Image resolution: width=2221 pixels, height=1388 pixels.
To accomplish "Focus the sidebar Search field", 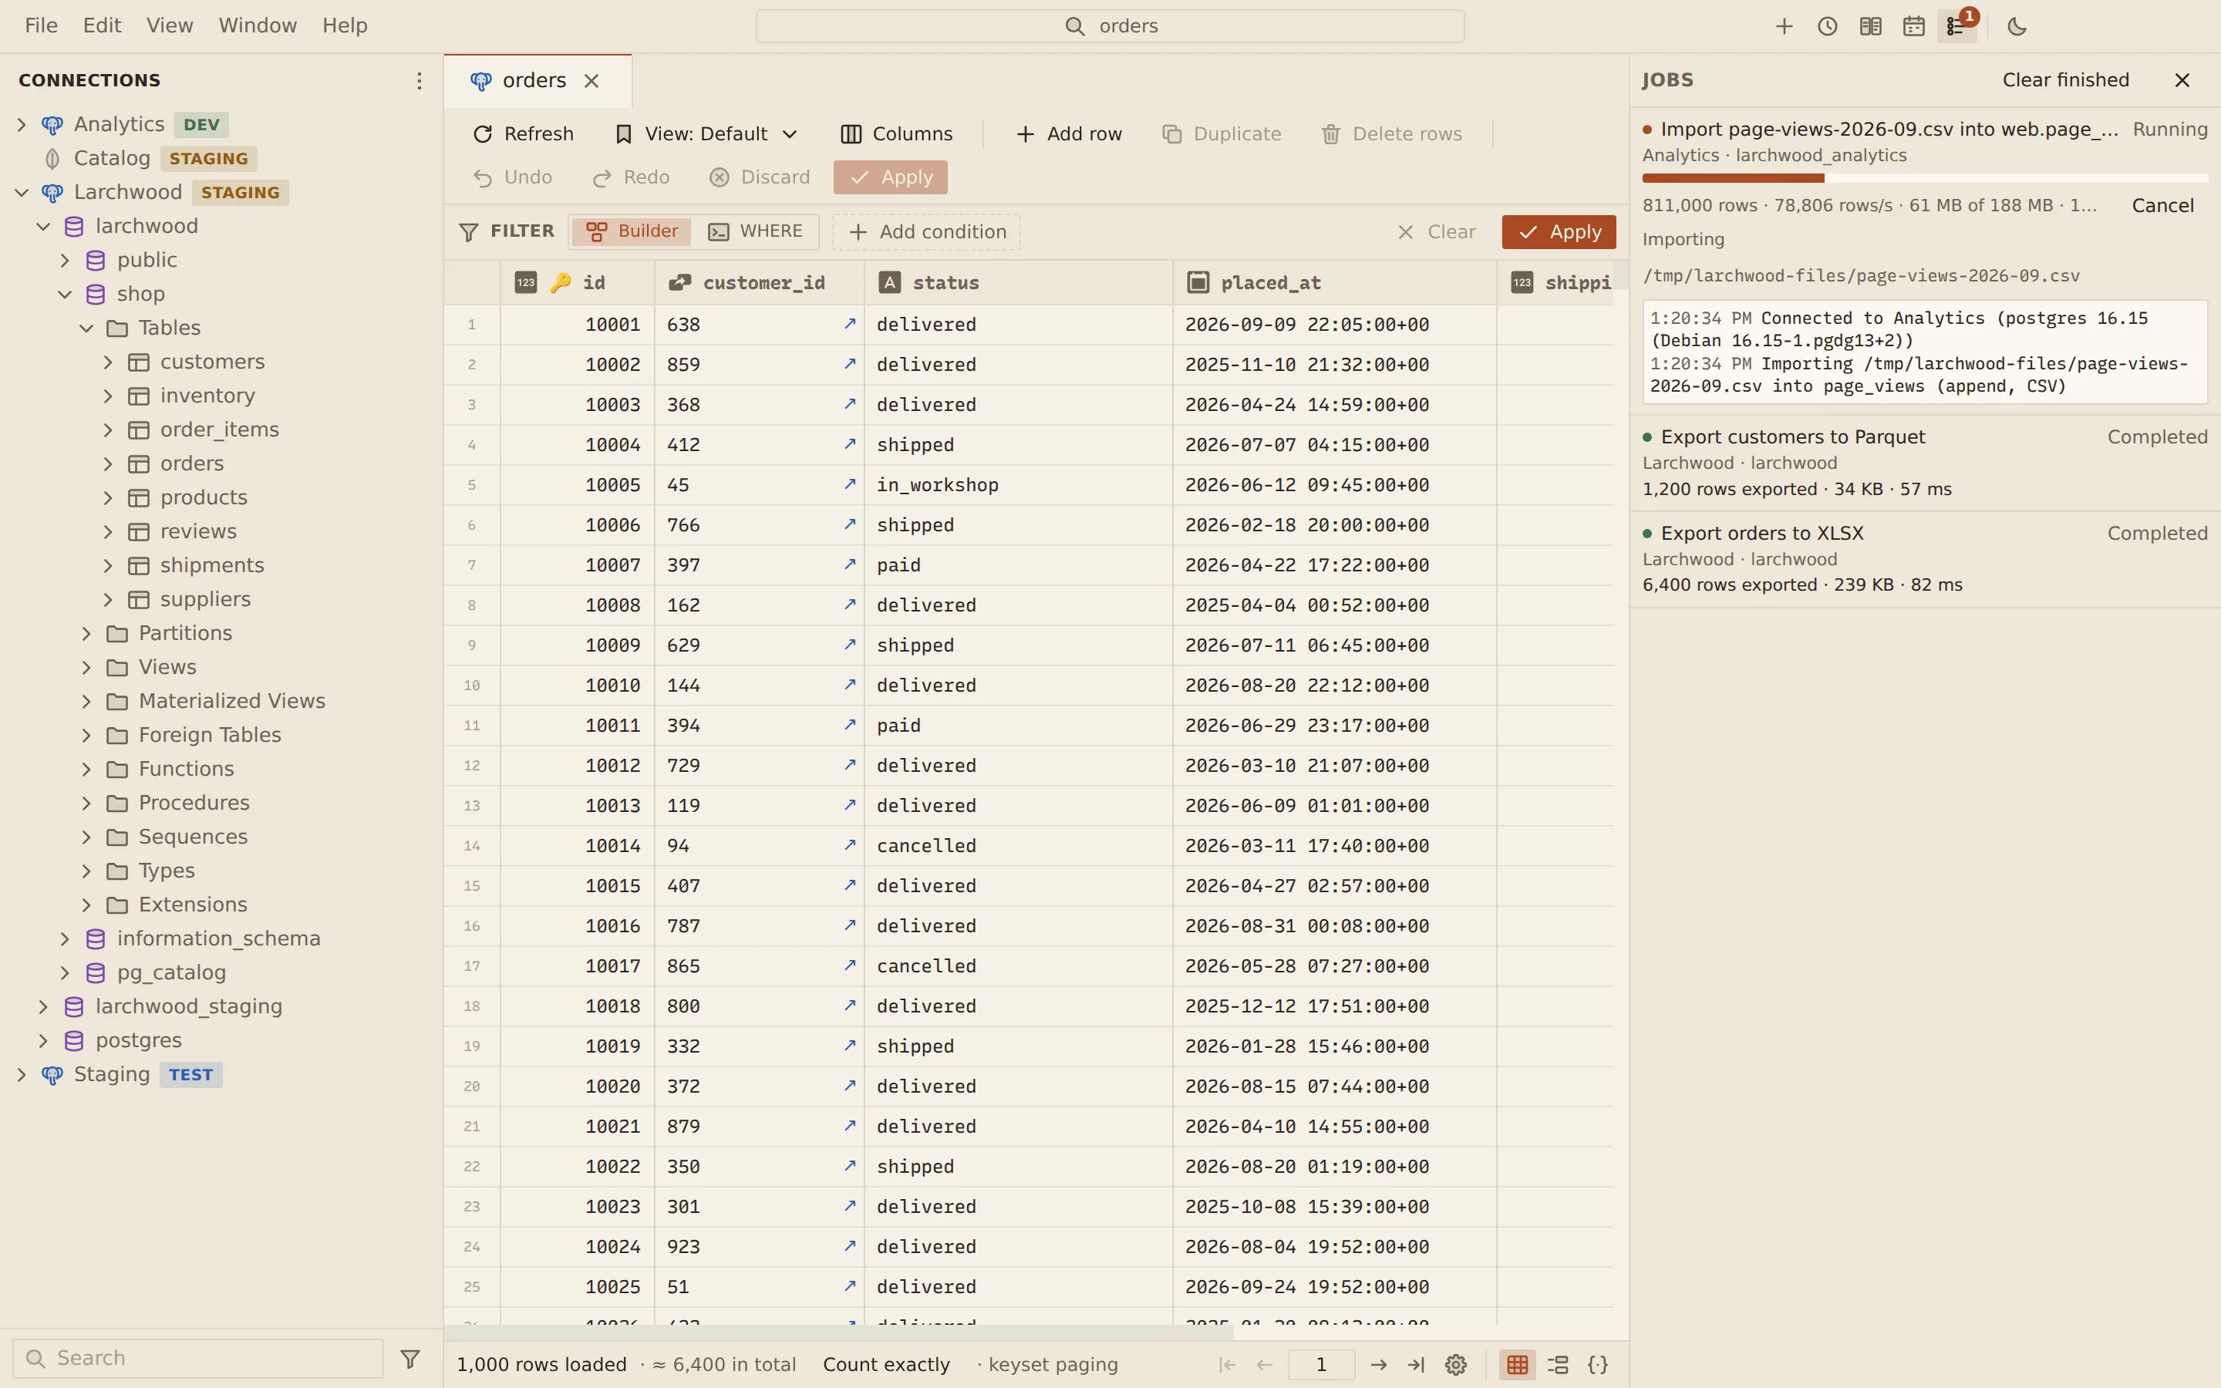I will (x=198, y=1358).
